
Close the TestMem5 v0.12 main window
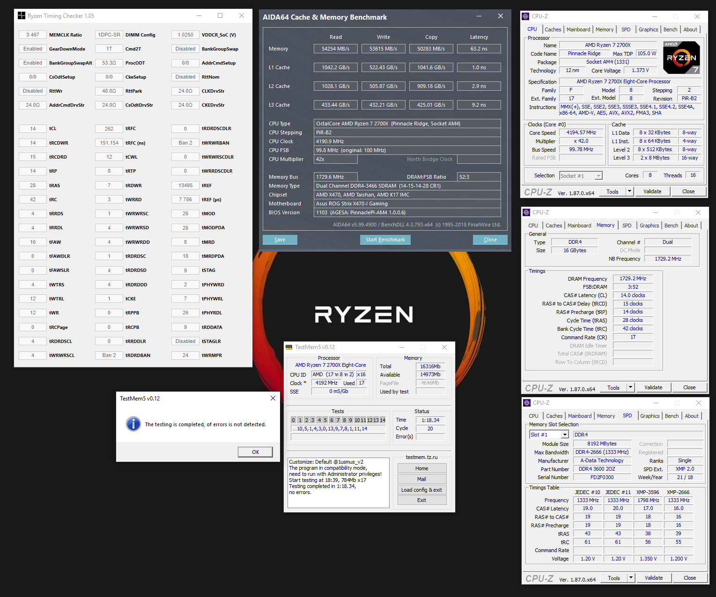[444, 347]
